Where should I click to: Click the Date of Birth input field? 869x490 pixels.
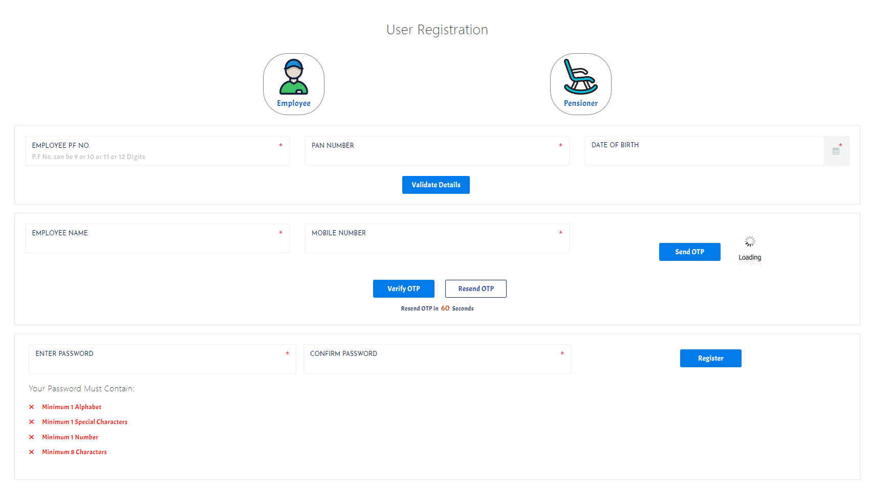705,151
